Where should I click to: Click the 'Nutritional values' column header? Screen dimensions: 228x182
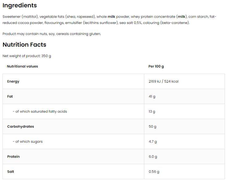pos(22,66)
